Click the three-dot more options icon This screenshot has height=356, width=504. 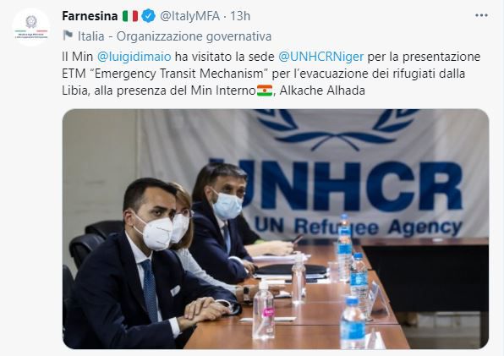[x=481, y=15]
